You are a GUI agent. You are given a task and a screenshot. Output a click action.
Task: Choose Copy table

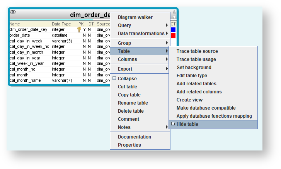pyautogui.click(x=140, y=95)
